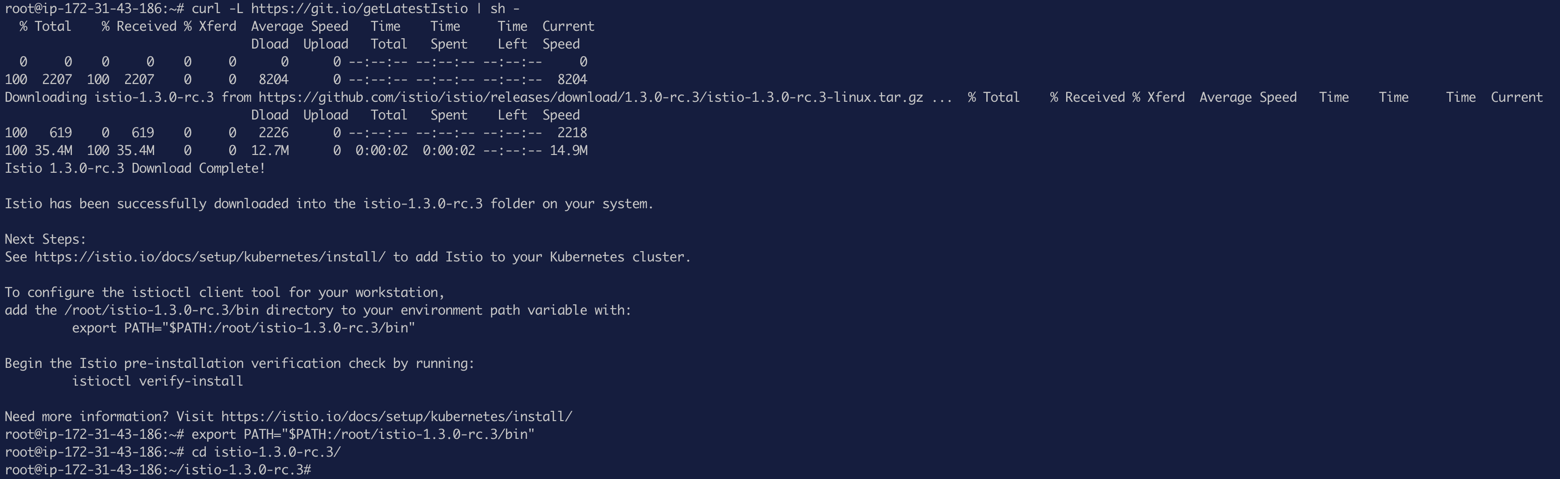The height and width of the screenshot is (479, 1560).
Task: Click the first "% Total" curl header column
Action: (x=45, y=27)
